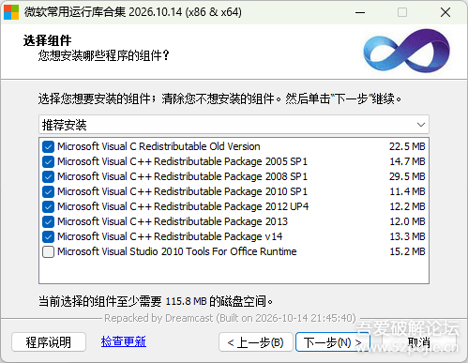Click the dropdown chevron arrow for install type
This screenshot has width=468, height=363.
click(421, 125)
